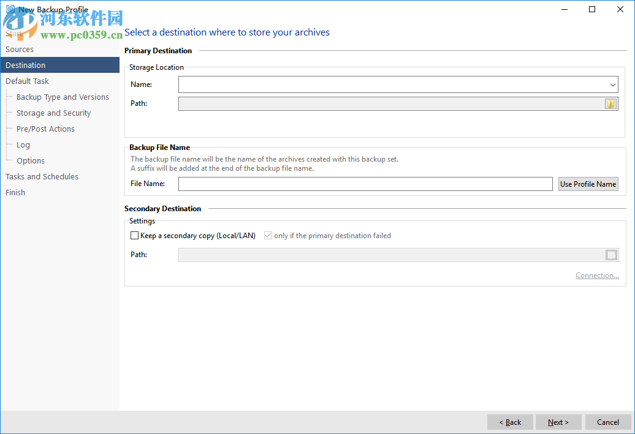This screenshot has width=635, height=434.
Task: Open the Connection... link
Action: click(597, 275)
